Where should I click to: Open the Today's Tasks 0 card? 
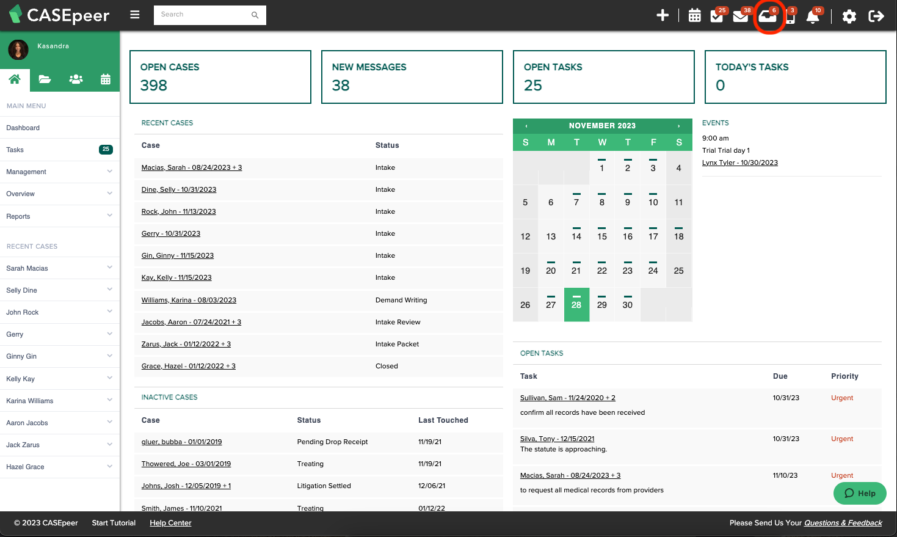pyautogui.click(x=796, y=77)
